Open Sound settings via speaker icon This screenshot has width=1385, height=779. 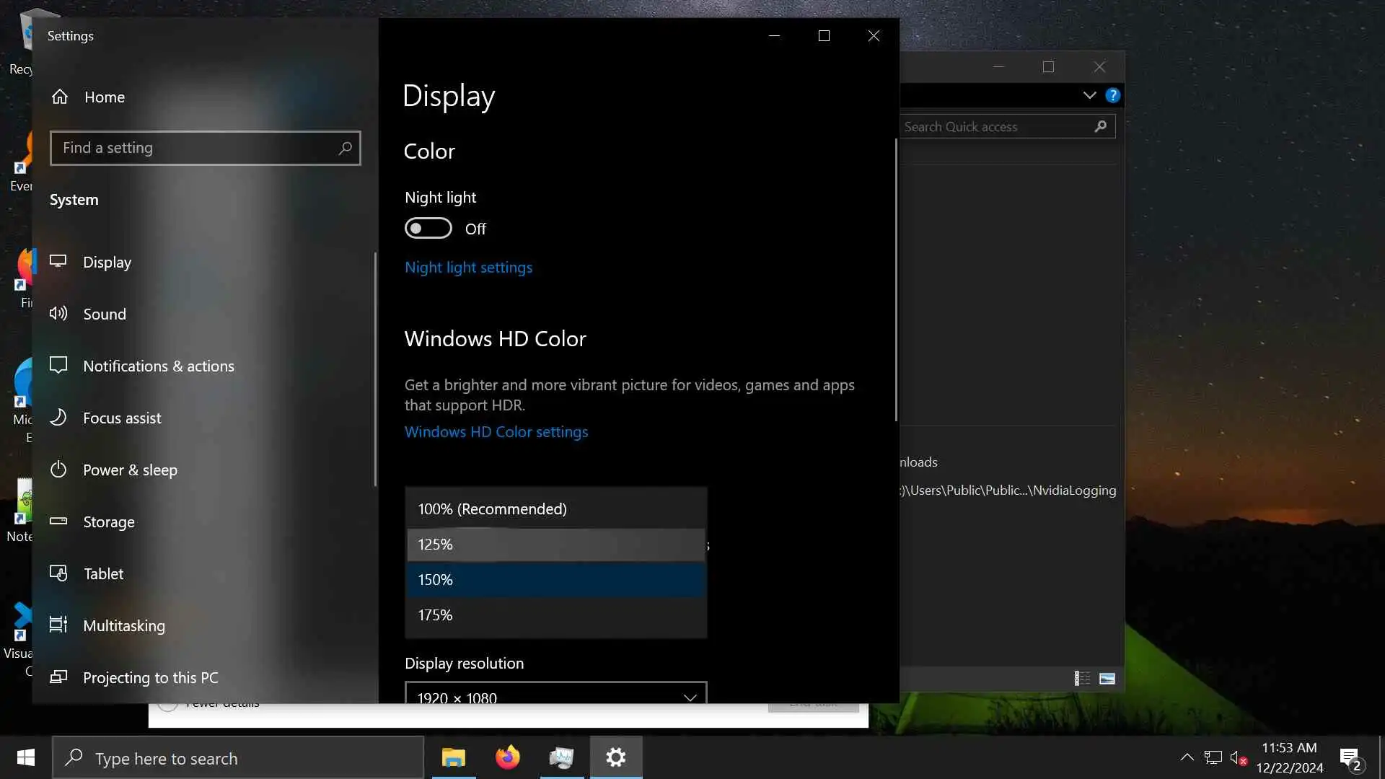(x=58, y=314)
